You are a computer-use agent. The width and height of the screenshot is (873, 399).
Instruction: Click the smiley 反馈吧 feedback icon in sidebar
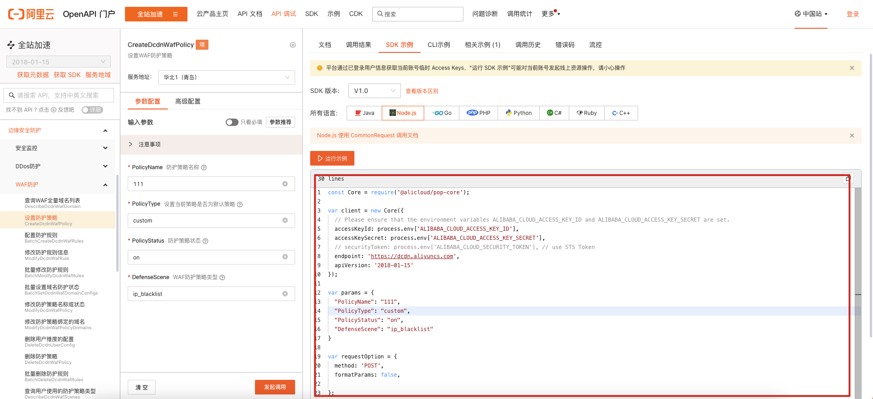pyautogui.click(x=53, y=110)
